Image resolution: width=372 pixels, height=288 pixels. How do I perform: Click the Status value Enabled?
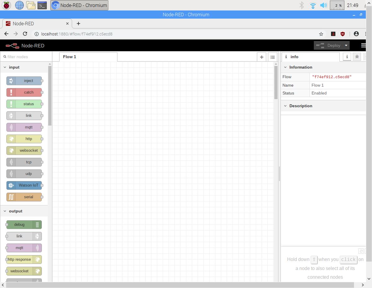319,93
